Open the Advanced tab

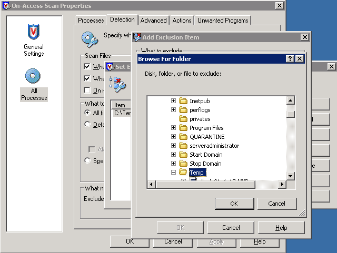153,21
